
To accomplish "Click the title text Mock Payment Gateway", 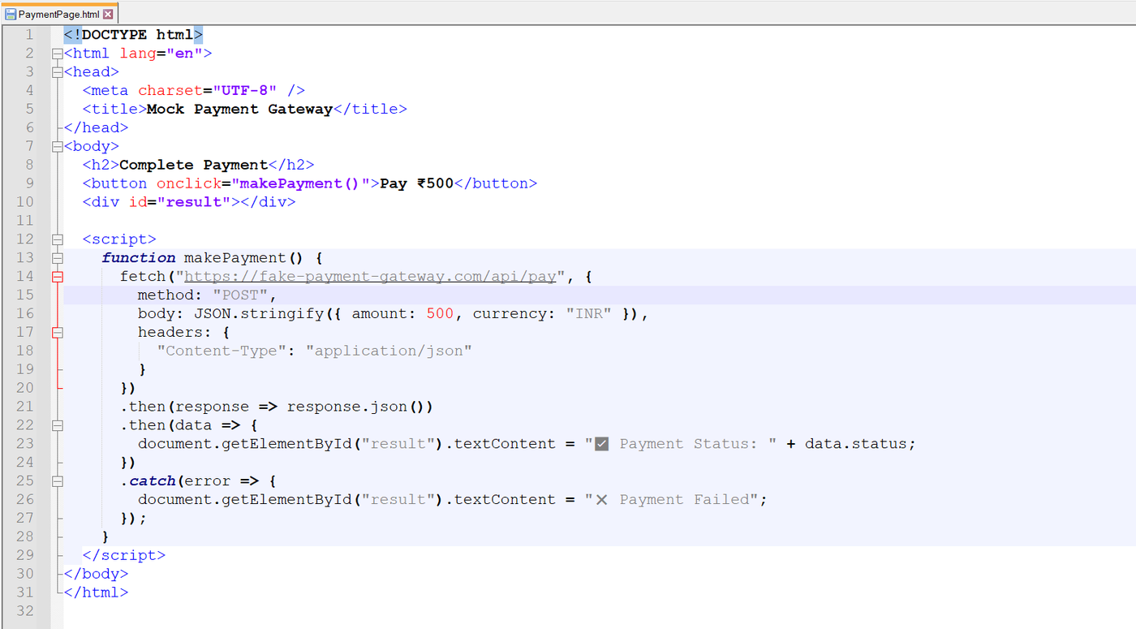I will (x=240, y=110).
